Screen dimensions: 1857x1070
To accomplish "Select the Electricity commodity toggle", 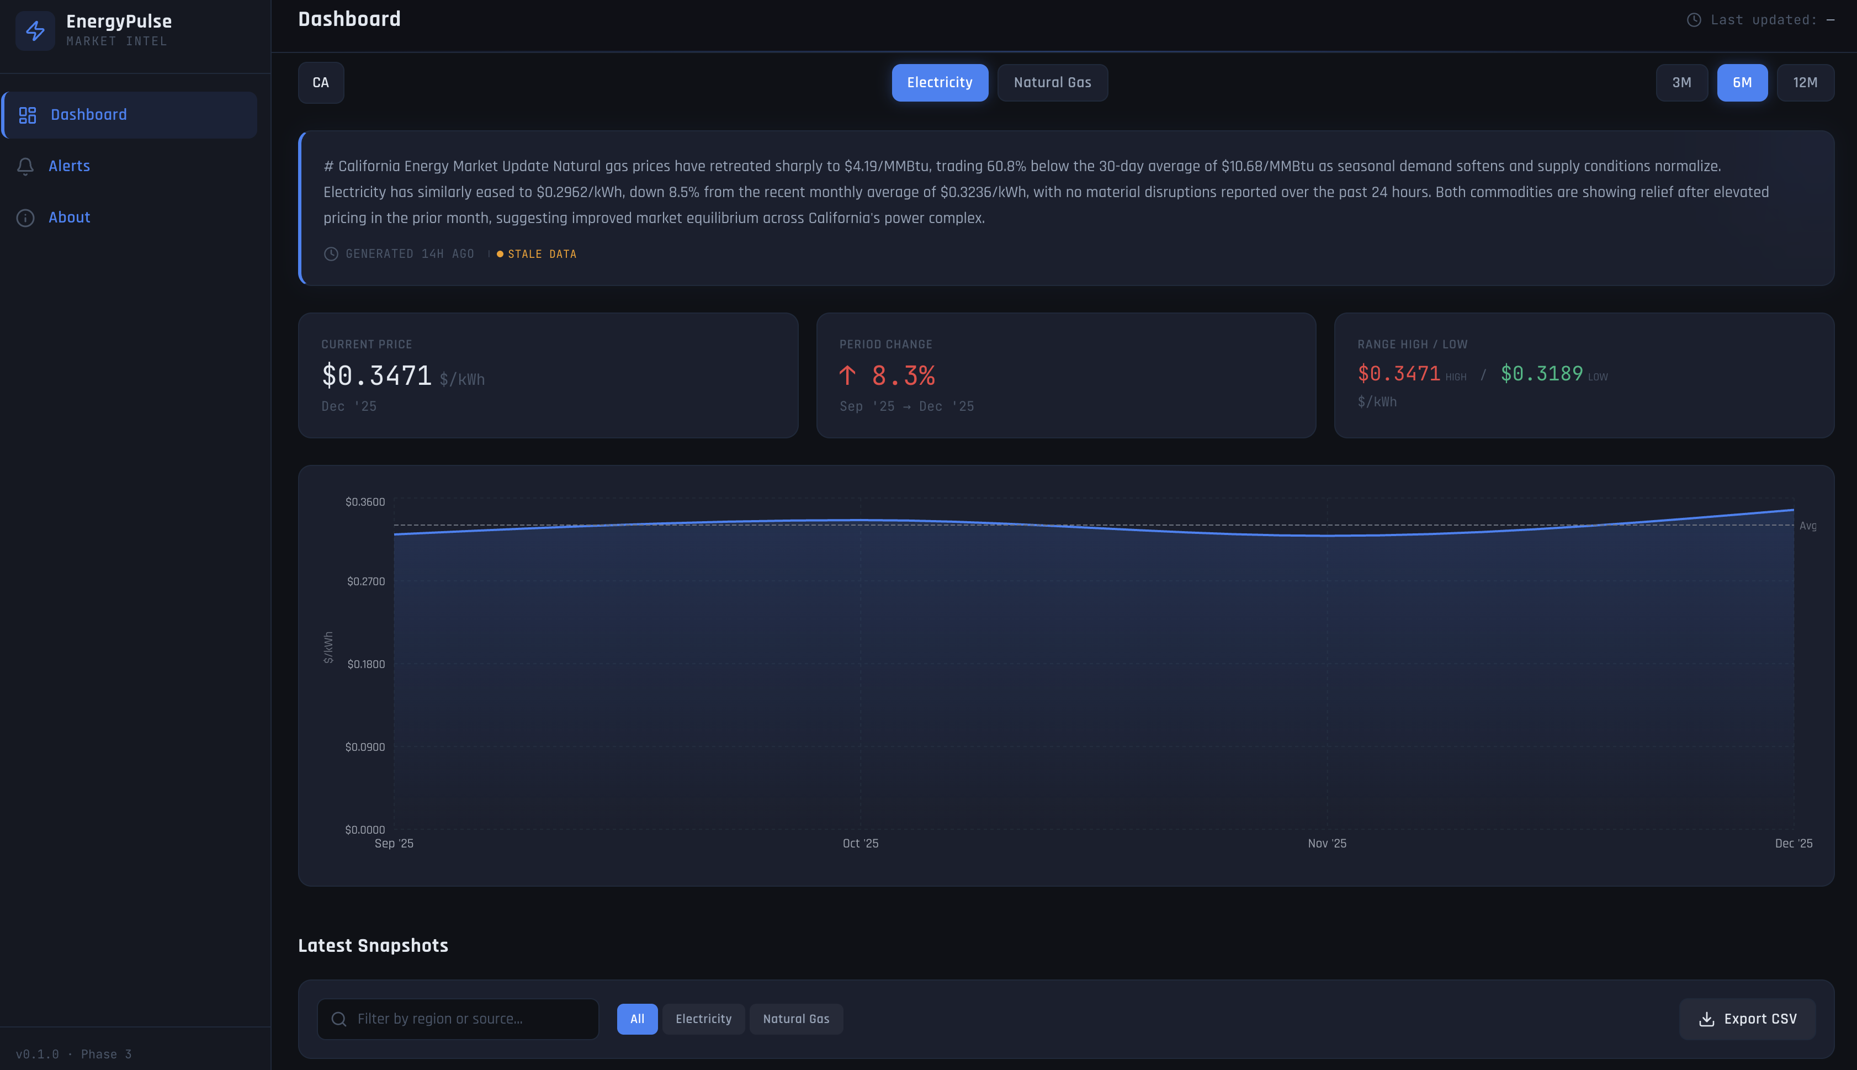I will tap(940, 82).
